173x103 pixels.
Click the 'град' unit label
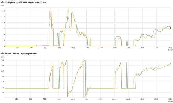[3, 57]
